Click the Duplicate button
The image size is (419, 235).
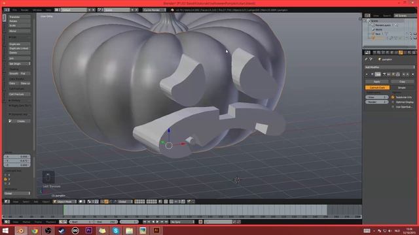19,44
